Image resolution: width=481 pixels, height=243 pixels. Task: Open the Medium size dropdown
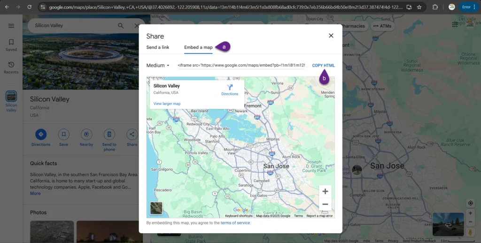pos(158,65)
